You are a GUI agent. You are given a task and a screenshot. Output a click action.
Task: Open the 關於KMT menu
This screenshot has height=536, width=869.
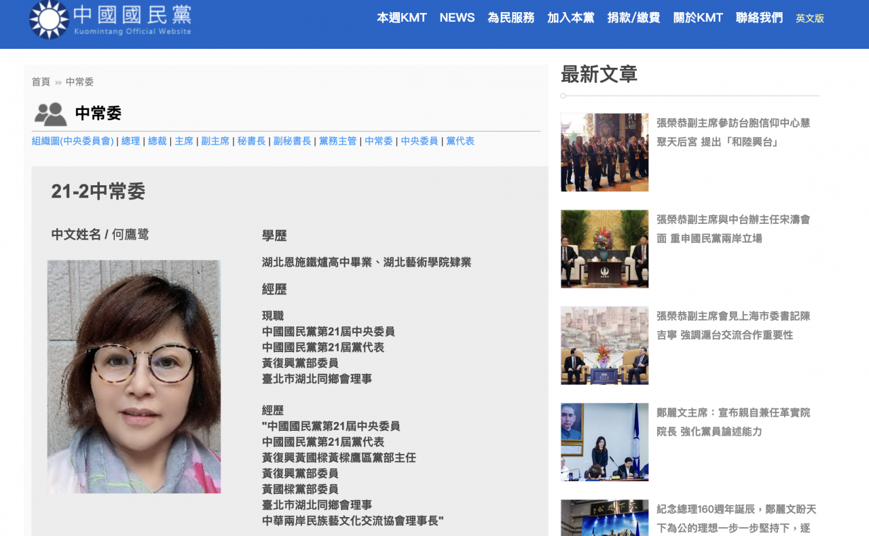coord(698,18)
